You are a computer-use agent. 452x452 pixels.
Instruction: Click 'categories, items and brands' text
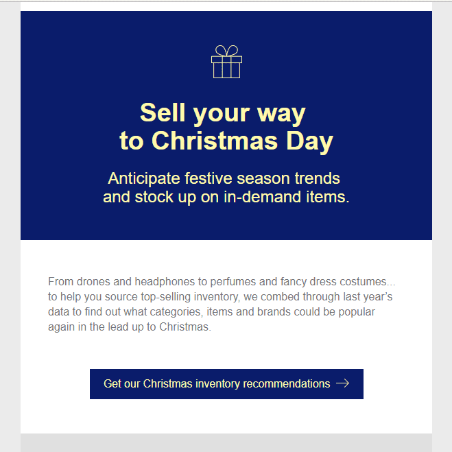click(220, 312)
